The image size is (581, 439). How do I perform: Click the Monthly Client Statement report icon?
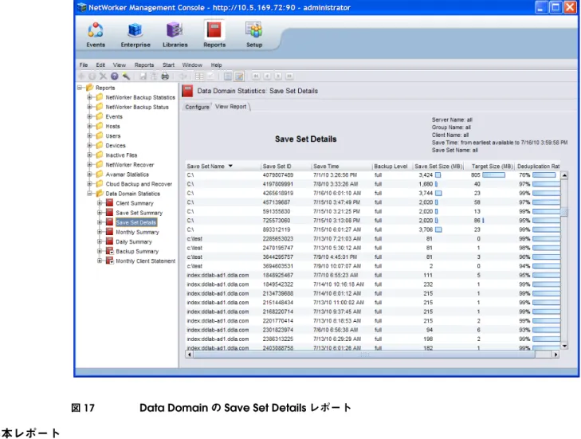click(110, 261)
